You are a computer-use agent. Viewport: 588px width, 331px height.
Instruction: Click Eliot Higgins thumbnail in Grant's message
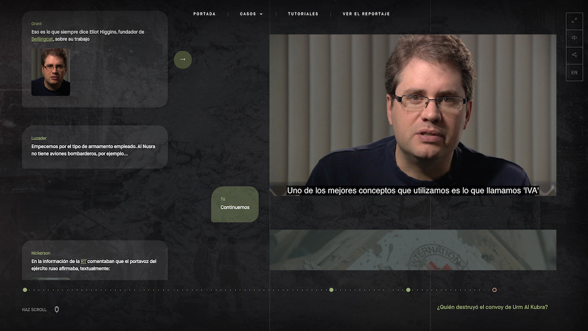pyautogui.click(x=51, y=71)
